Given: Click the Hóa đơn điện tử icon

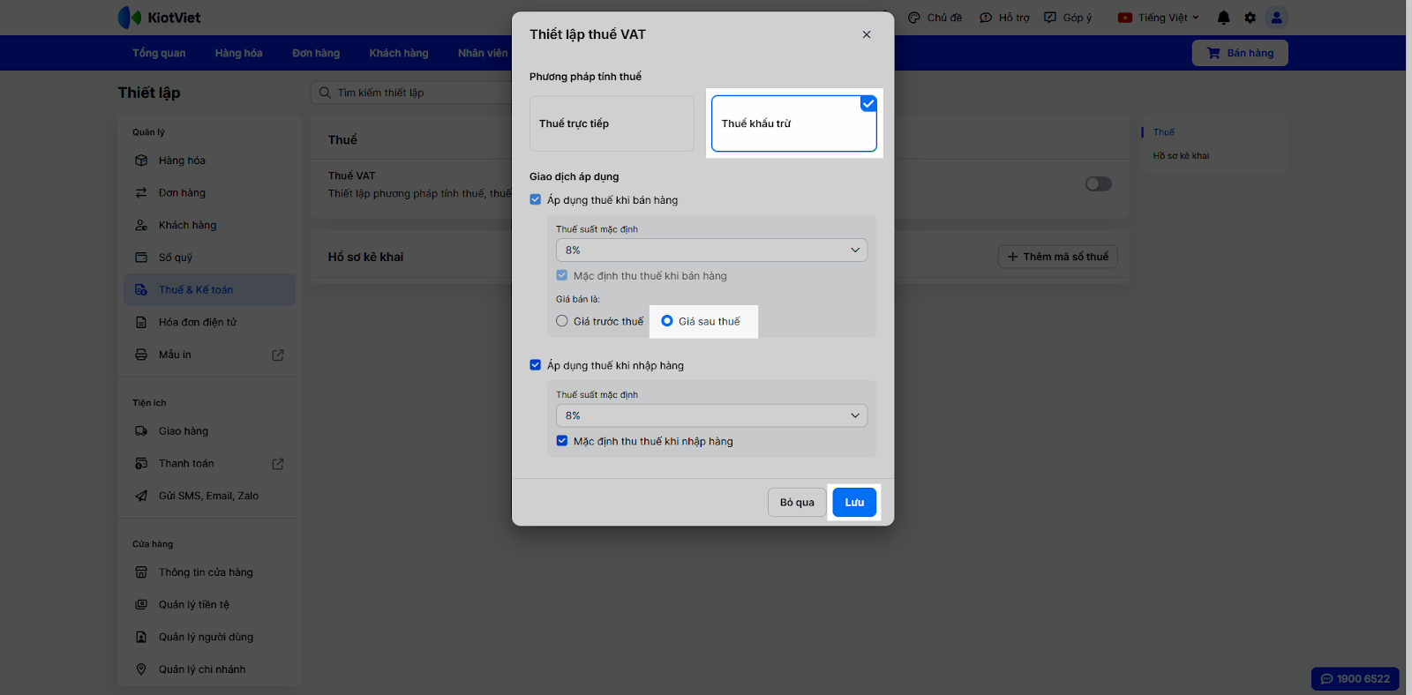Looking at the screenshot, I should pyautogui.click(x=141, y=323).
